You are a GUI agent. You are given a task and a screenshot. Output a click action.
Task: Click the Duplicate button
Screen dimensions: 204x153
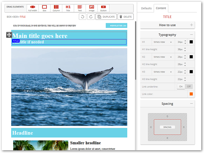coord(106,17)
